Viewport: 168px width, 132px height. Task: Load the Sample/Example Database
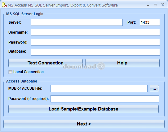(83, 109)
